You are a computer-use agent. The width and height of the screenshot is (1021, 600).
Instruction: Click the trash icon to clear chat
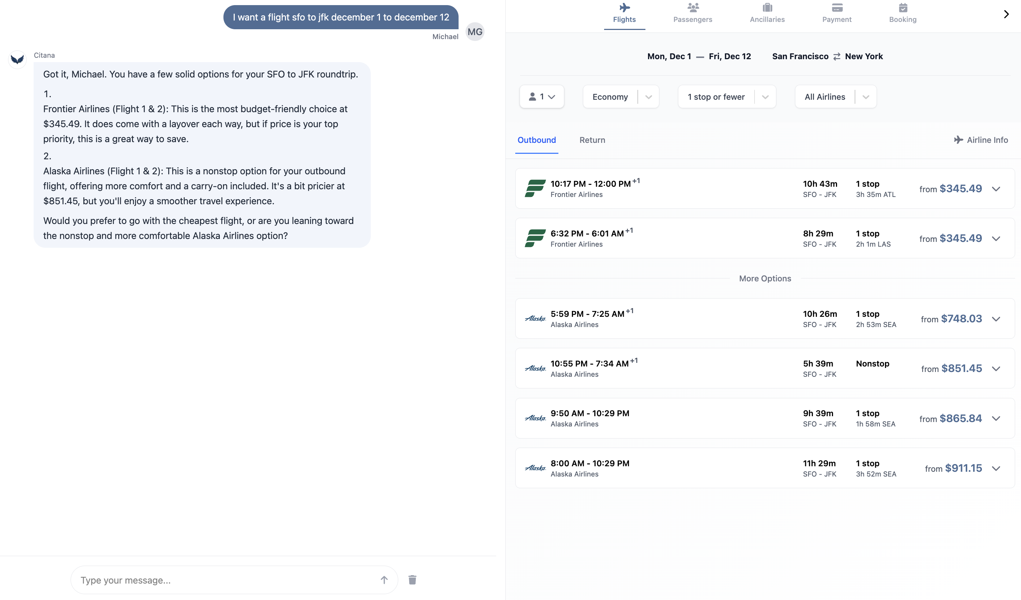point(412,580)
